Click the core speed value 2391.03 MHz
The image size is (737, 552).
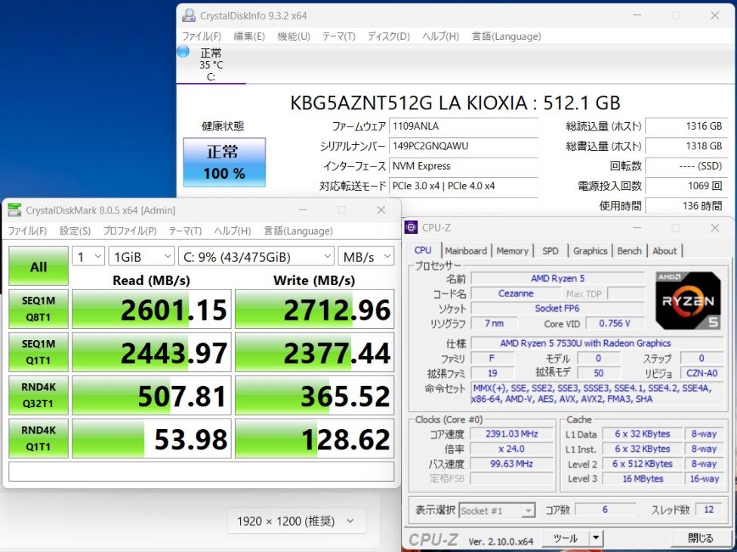512,434
